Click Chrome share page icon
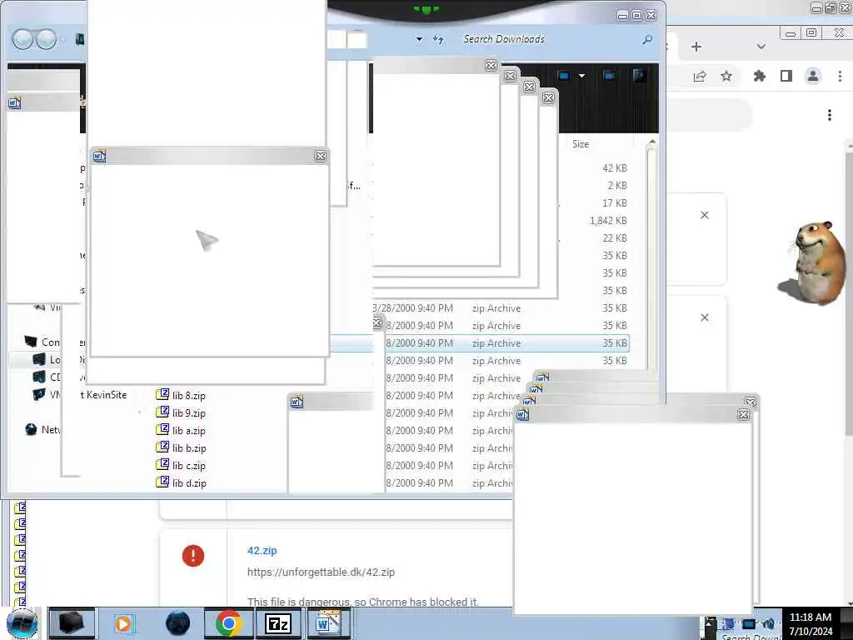This screenshot has width=853, height=640. coord(700,76)
